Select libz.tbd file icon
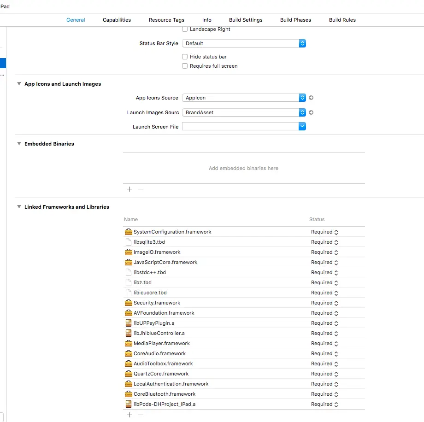Viewport: 424px width, 422px height. [129, 282]
